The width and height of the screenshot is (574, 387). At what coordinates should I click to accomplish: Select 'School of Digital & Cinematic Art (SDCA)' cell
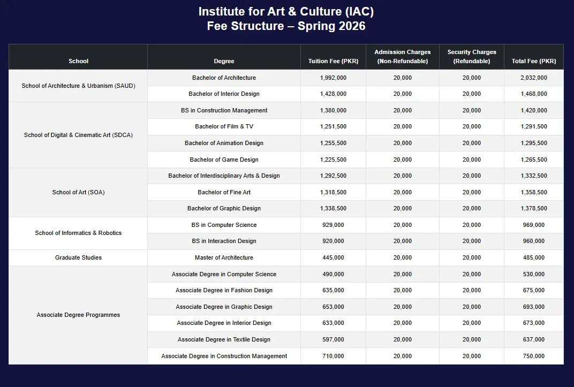(x=78, y=135)
